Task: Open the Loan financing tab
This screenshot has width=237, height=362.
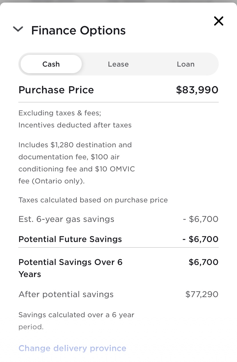Action: [x=185, y=64]
